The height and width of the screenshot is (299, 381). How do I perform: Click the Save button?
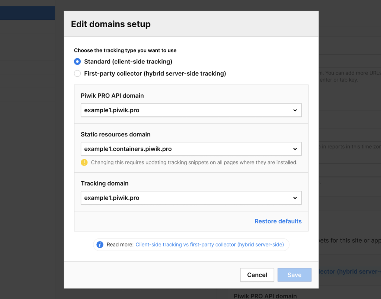click(x=294, y=275)
